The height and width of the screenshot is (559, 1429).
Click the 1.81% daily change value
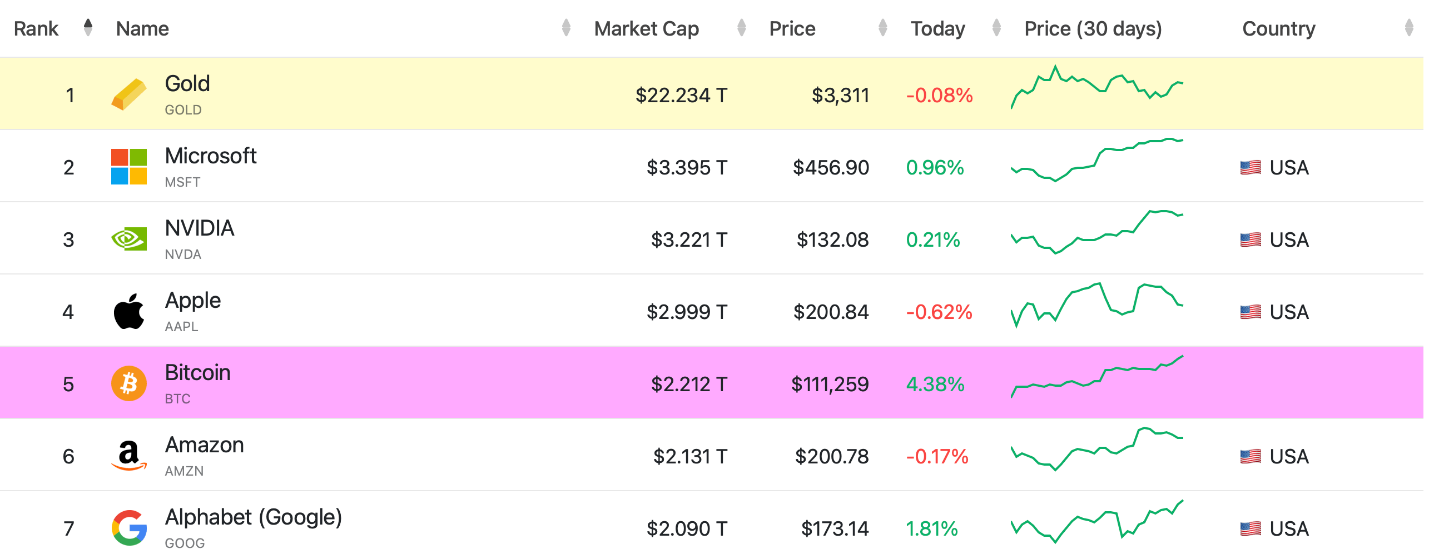pos(932,528)
